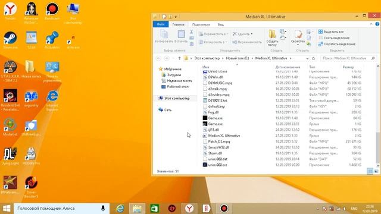Screen dimensions: 381x214
Task: Select the Dying Light desktop icon
Action: [x=10, y=156]
